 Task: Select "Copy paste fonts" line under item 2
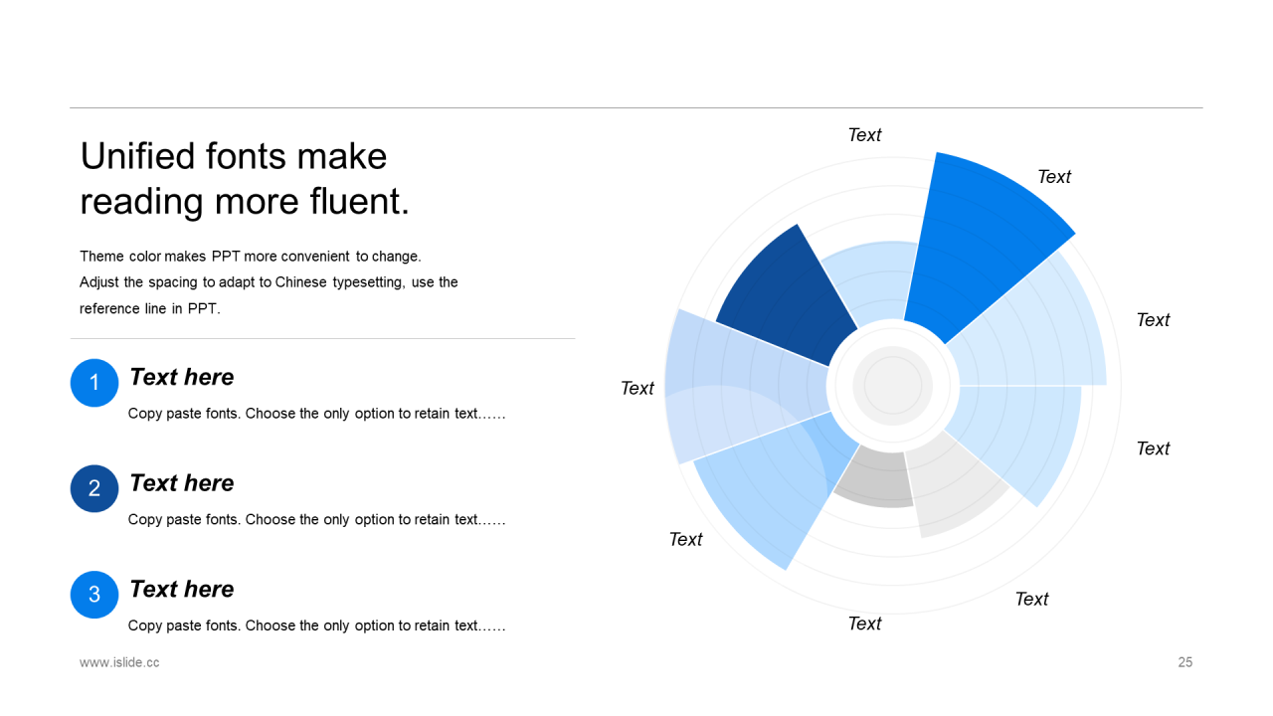coord(316,520)
